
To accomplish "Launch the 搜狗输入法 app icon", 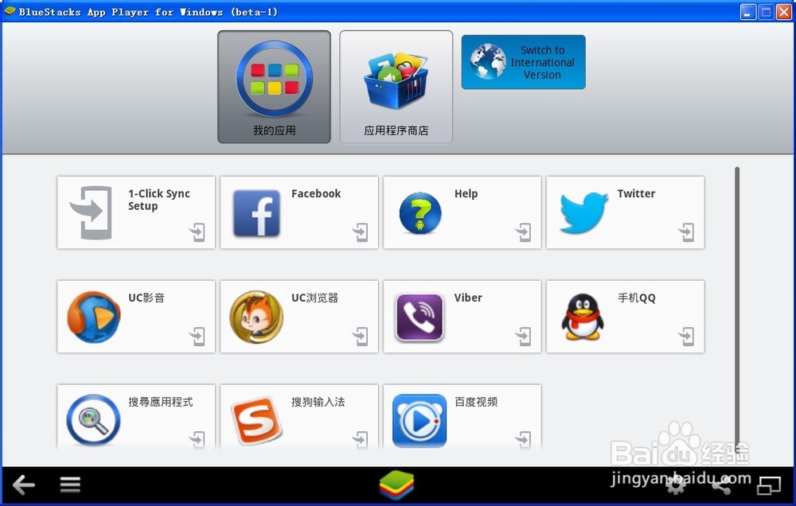I will click(x=256, y=421).
